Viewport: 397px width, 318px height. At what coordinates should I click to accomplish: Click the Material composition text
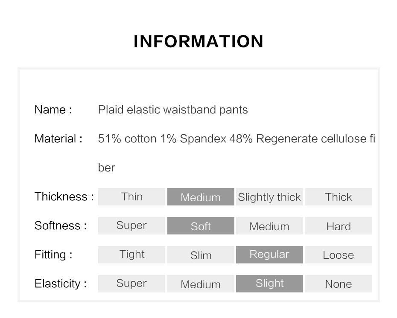(236, 153)
